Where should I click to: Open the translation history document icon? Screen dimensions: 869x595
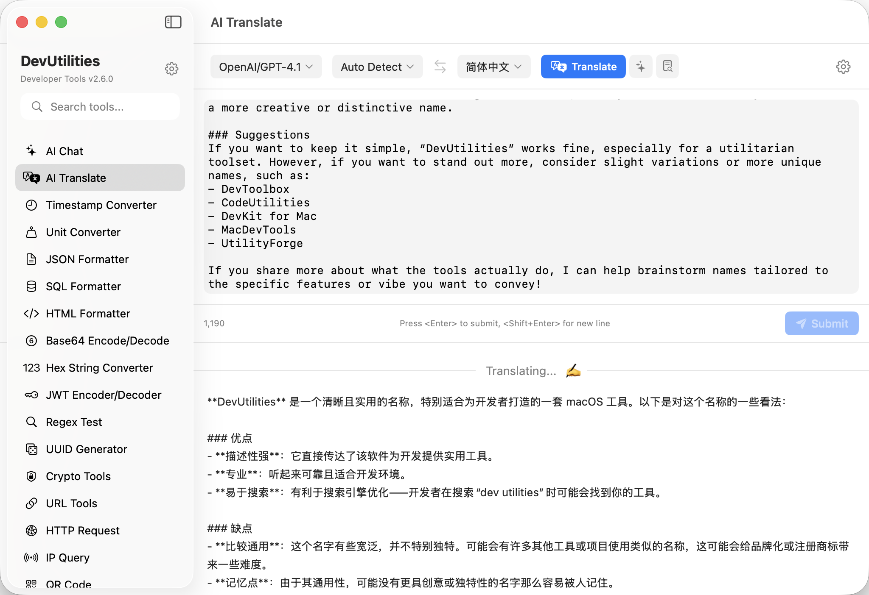point(667,67)
